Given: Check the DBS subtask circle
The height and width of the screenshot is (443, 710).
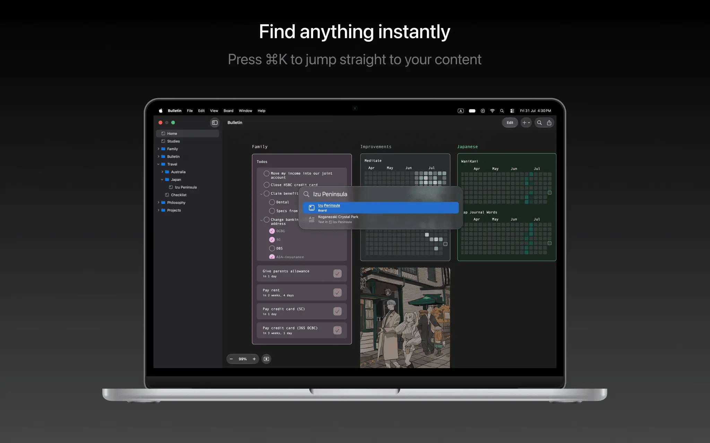Looking at the screenshot, I should tap(272, 248).
